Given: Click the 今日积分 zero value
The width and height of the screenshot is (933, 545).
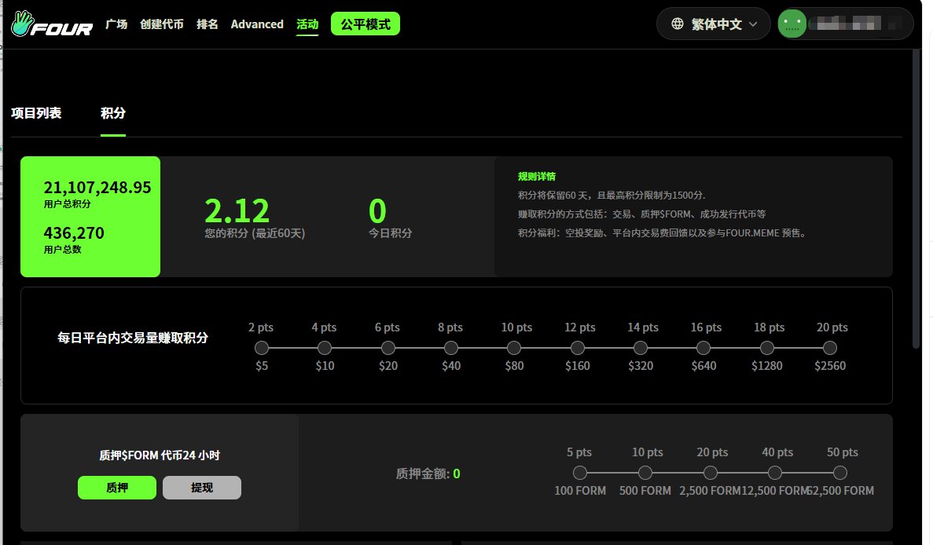Looking at the screenshot, I should [x=377, y=211].
